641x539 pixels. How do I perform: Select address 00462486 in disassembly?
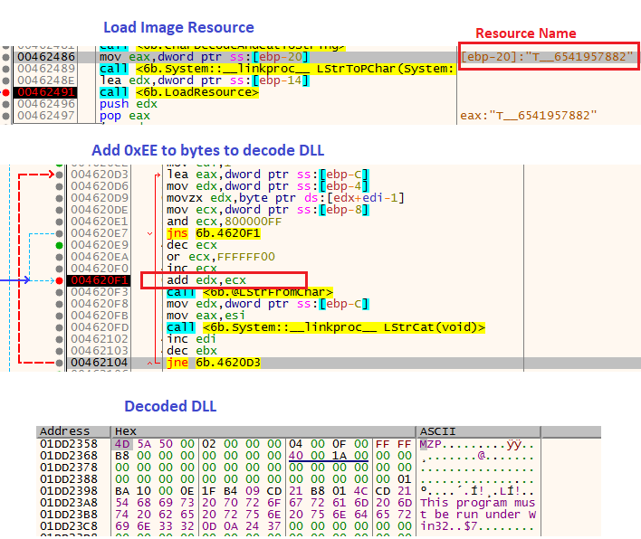click(46, 57)
